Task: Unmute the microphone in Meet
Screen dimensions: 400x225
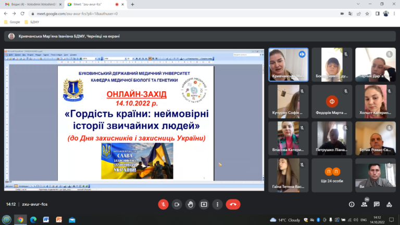Action: pyautogui.click(x=164, y=204)
